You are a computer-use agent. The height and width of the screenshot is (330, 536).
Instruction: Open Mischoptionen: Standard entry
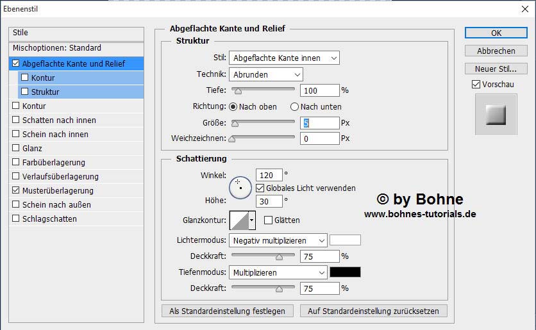coord(56,48)
